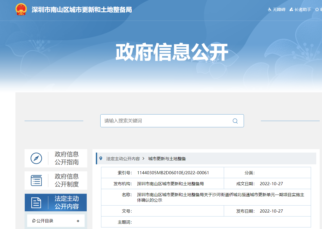Open the 无障碍 accessibility link
The image size is (322, 229).
click(x=279, y=10)
